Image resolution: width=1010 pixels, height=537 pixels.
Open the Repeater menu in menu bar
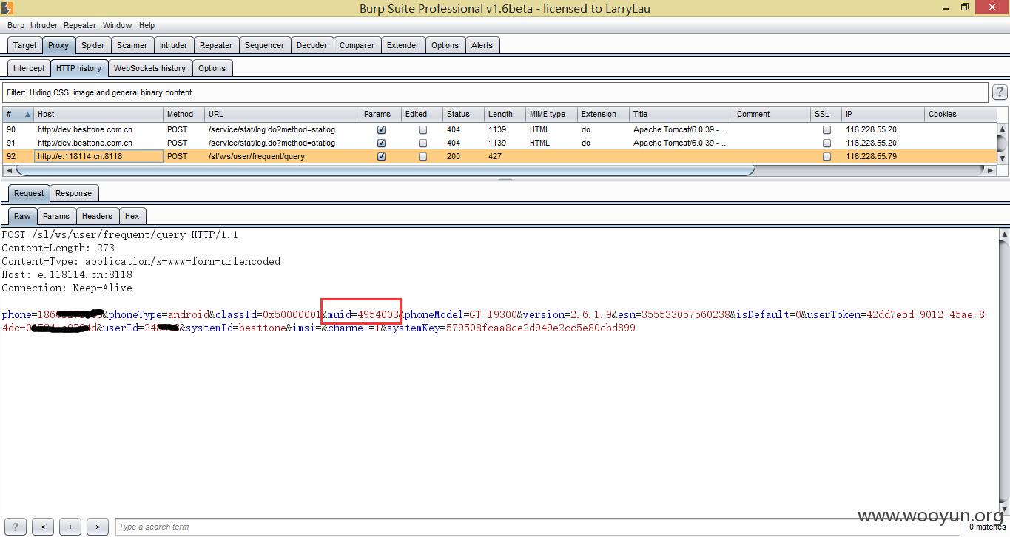coord(80,25)
